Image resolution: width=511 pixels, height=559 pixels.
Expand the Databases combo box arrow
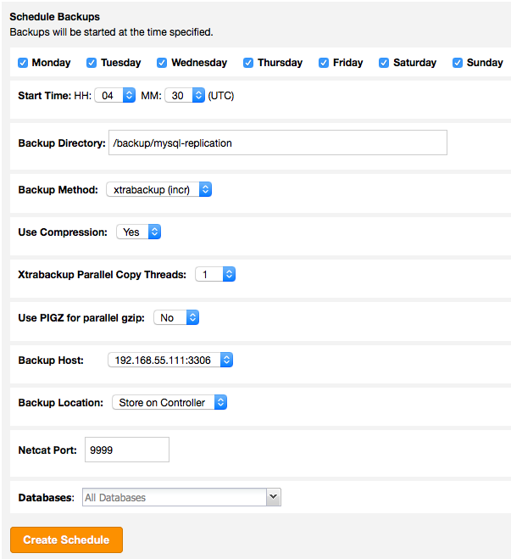coord(274,497)
